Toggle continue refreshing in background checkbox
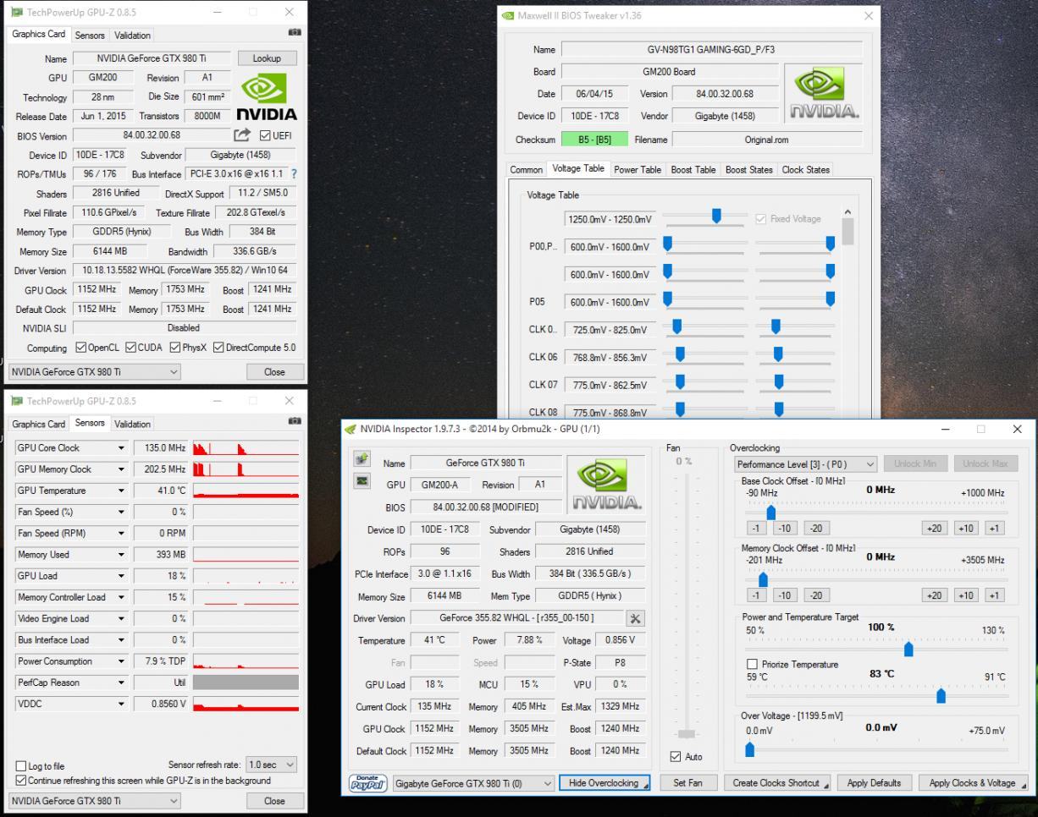Viewport: 1038px width, 817px height. pyautogui.click(x=21, y=781)
